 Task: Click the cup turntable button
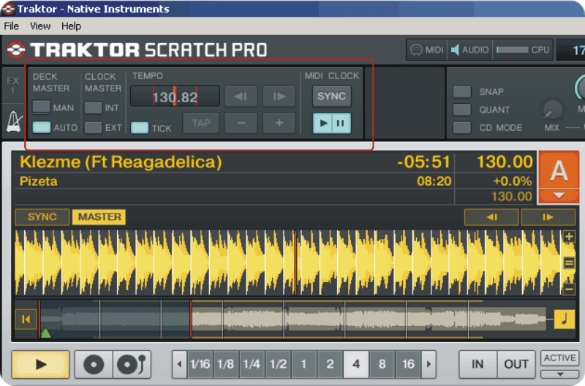[x=132, y=364]
